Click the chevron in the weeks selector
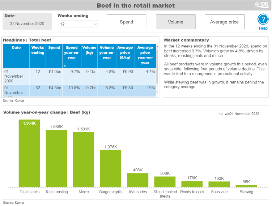The width and height of the screenshot is (272, 206). [x=95, y=24]
